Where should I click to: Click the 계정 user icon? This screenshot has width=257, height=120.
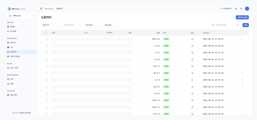coord(8,84)
